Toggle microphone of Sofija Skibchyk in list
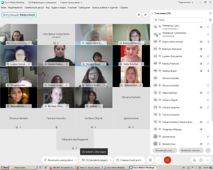Viewport: 213px width, 170px height. [x=208, y=93]
